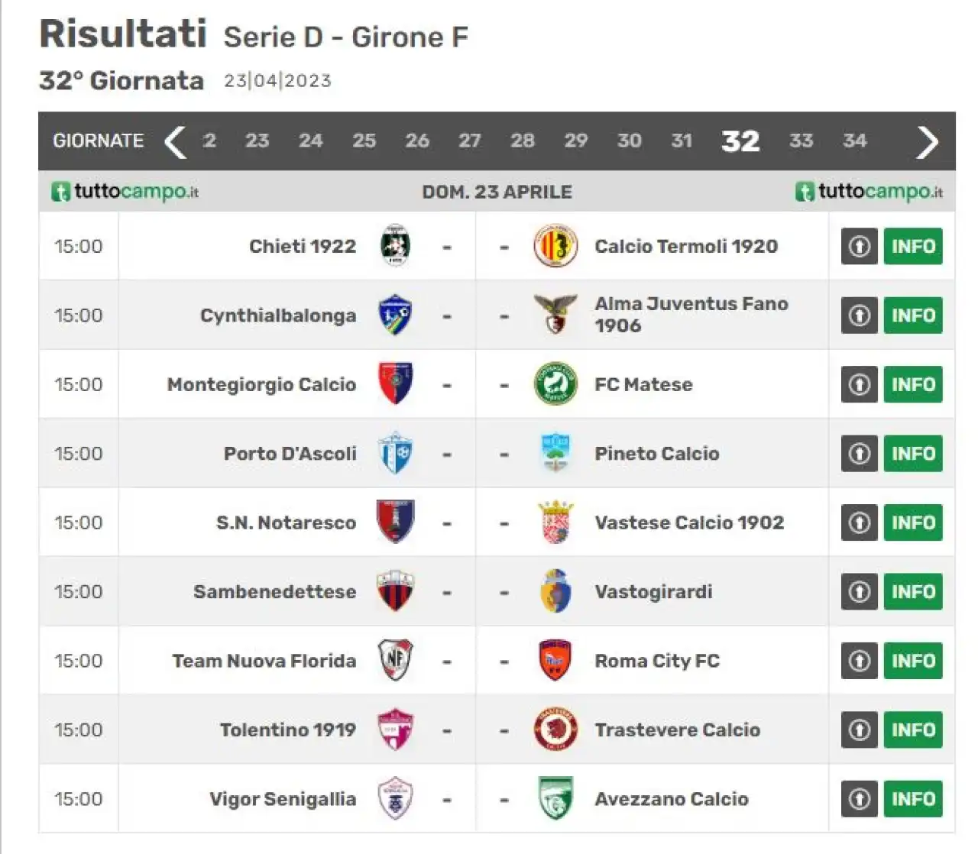Open INFO for Chieti 1922 match

coord(913,246)
